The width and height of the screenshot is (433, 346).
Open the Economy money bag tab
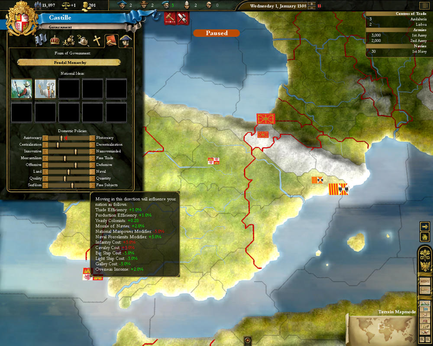click(69, 41)
